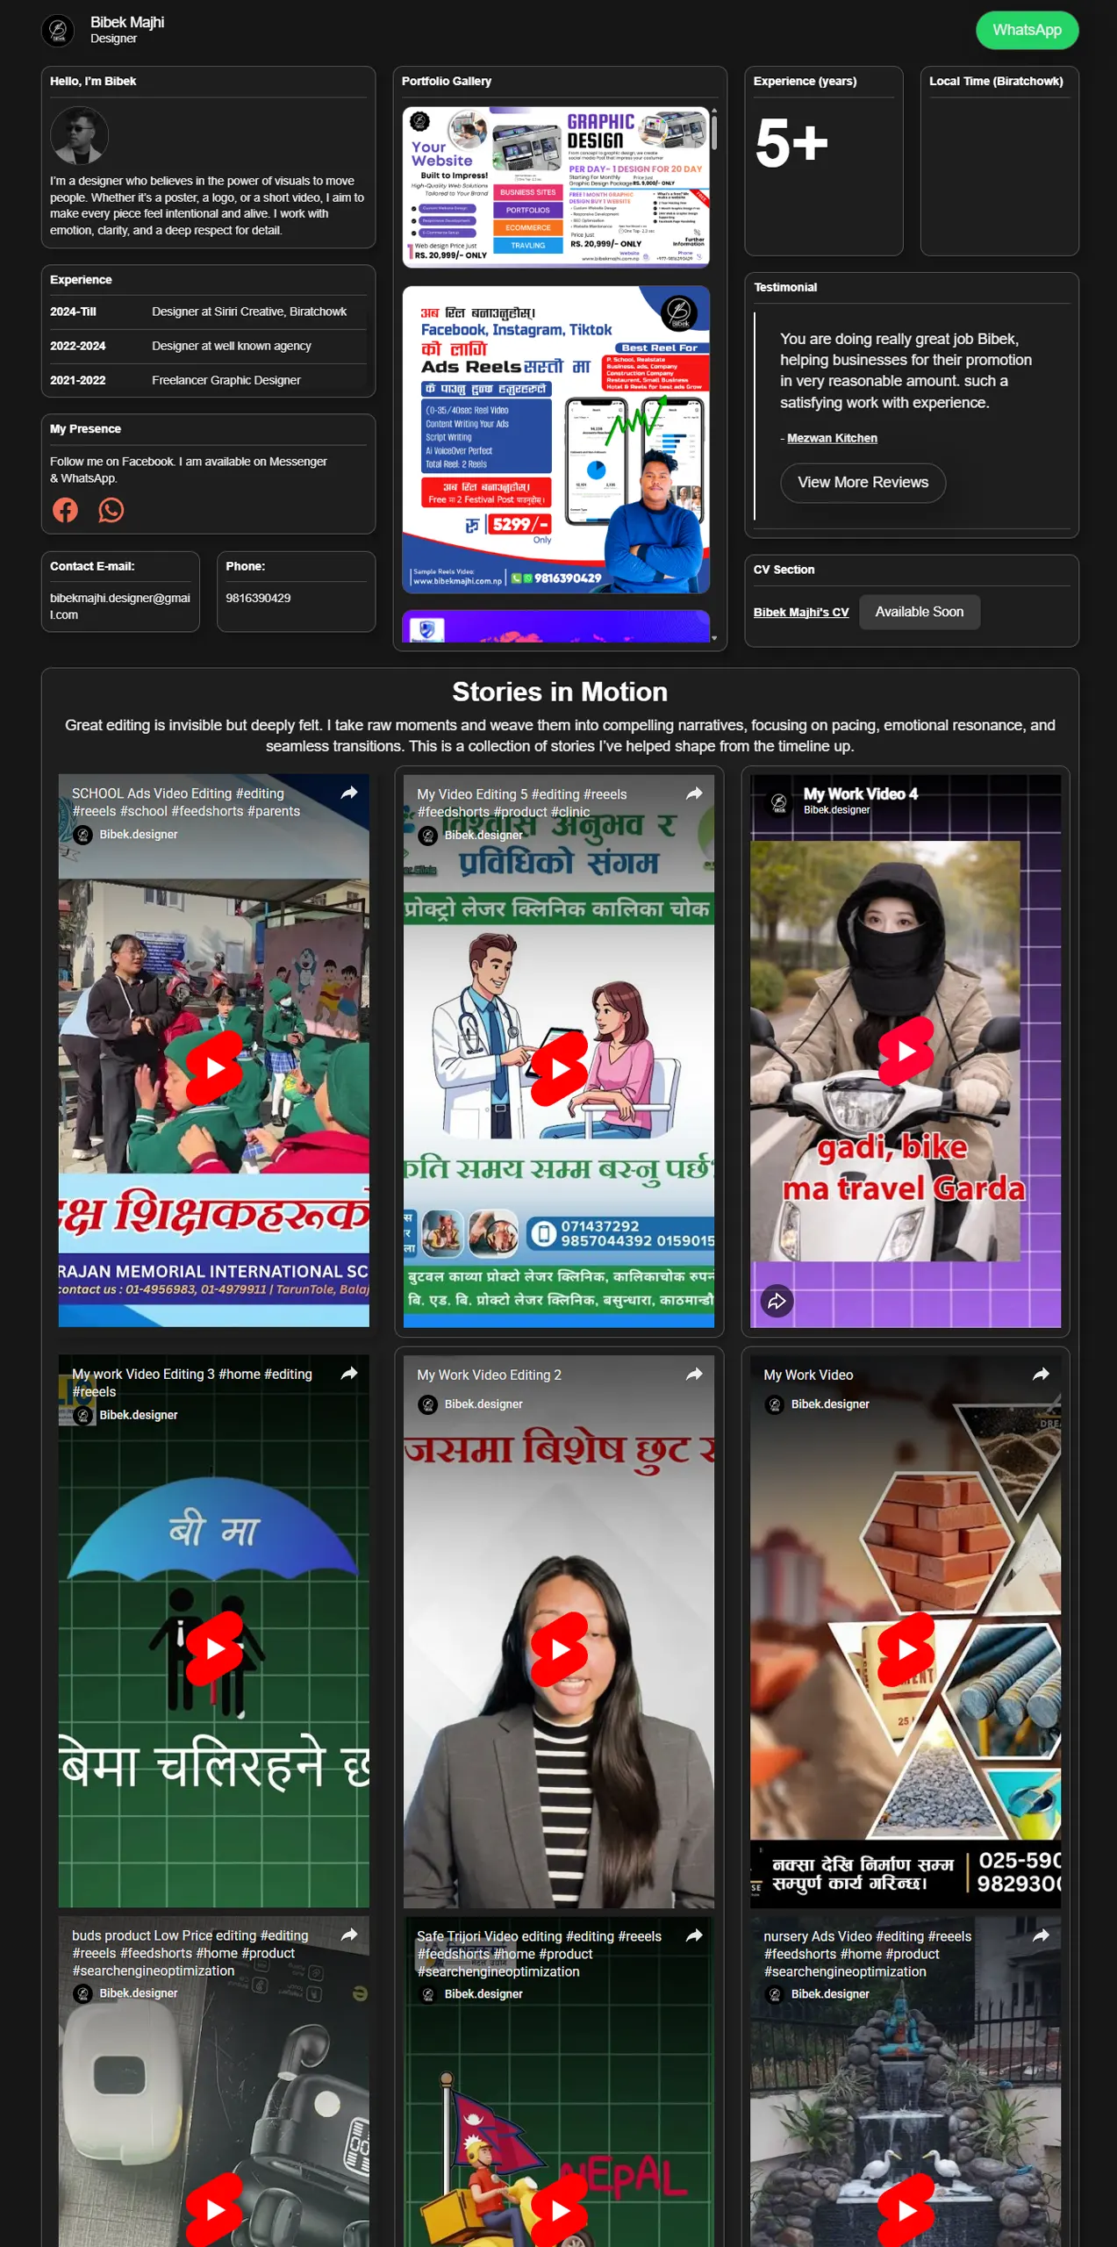This screenshot has width=1117, height=2247.
Task: Play the My Work Video Editing 2 short
Action: (560, 1649)
